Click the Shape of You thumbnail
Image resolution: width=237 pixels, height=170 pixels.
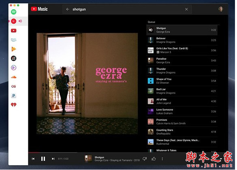(151, 81)
